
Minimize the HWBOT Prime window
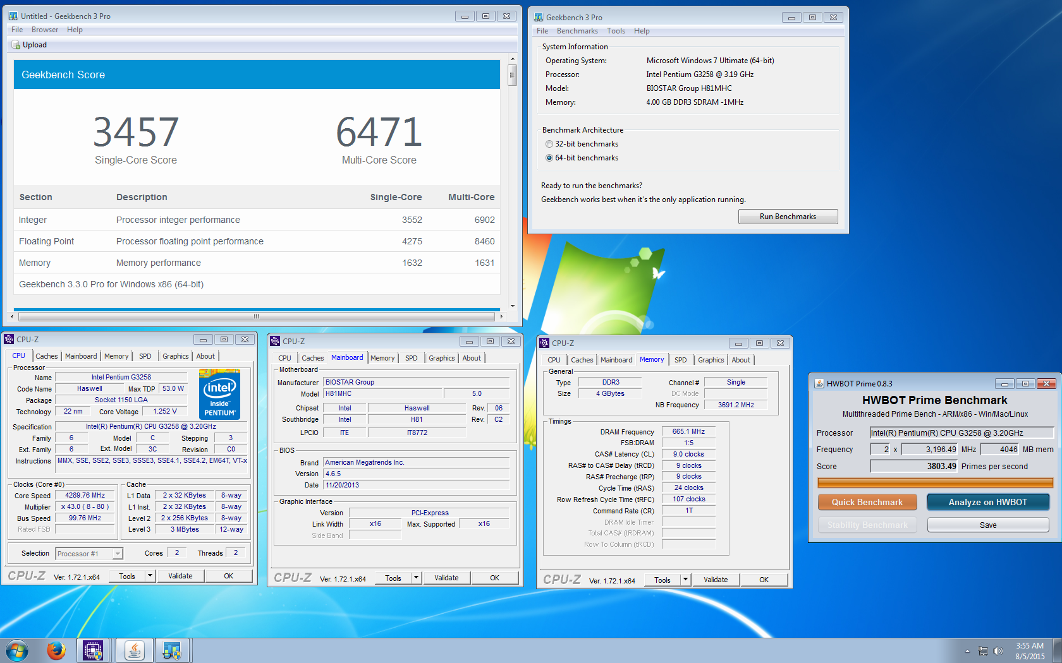(x=1004, y=383)
